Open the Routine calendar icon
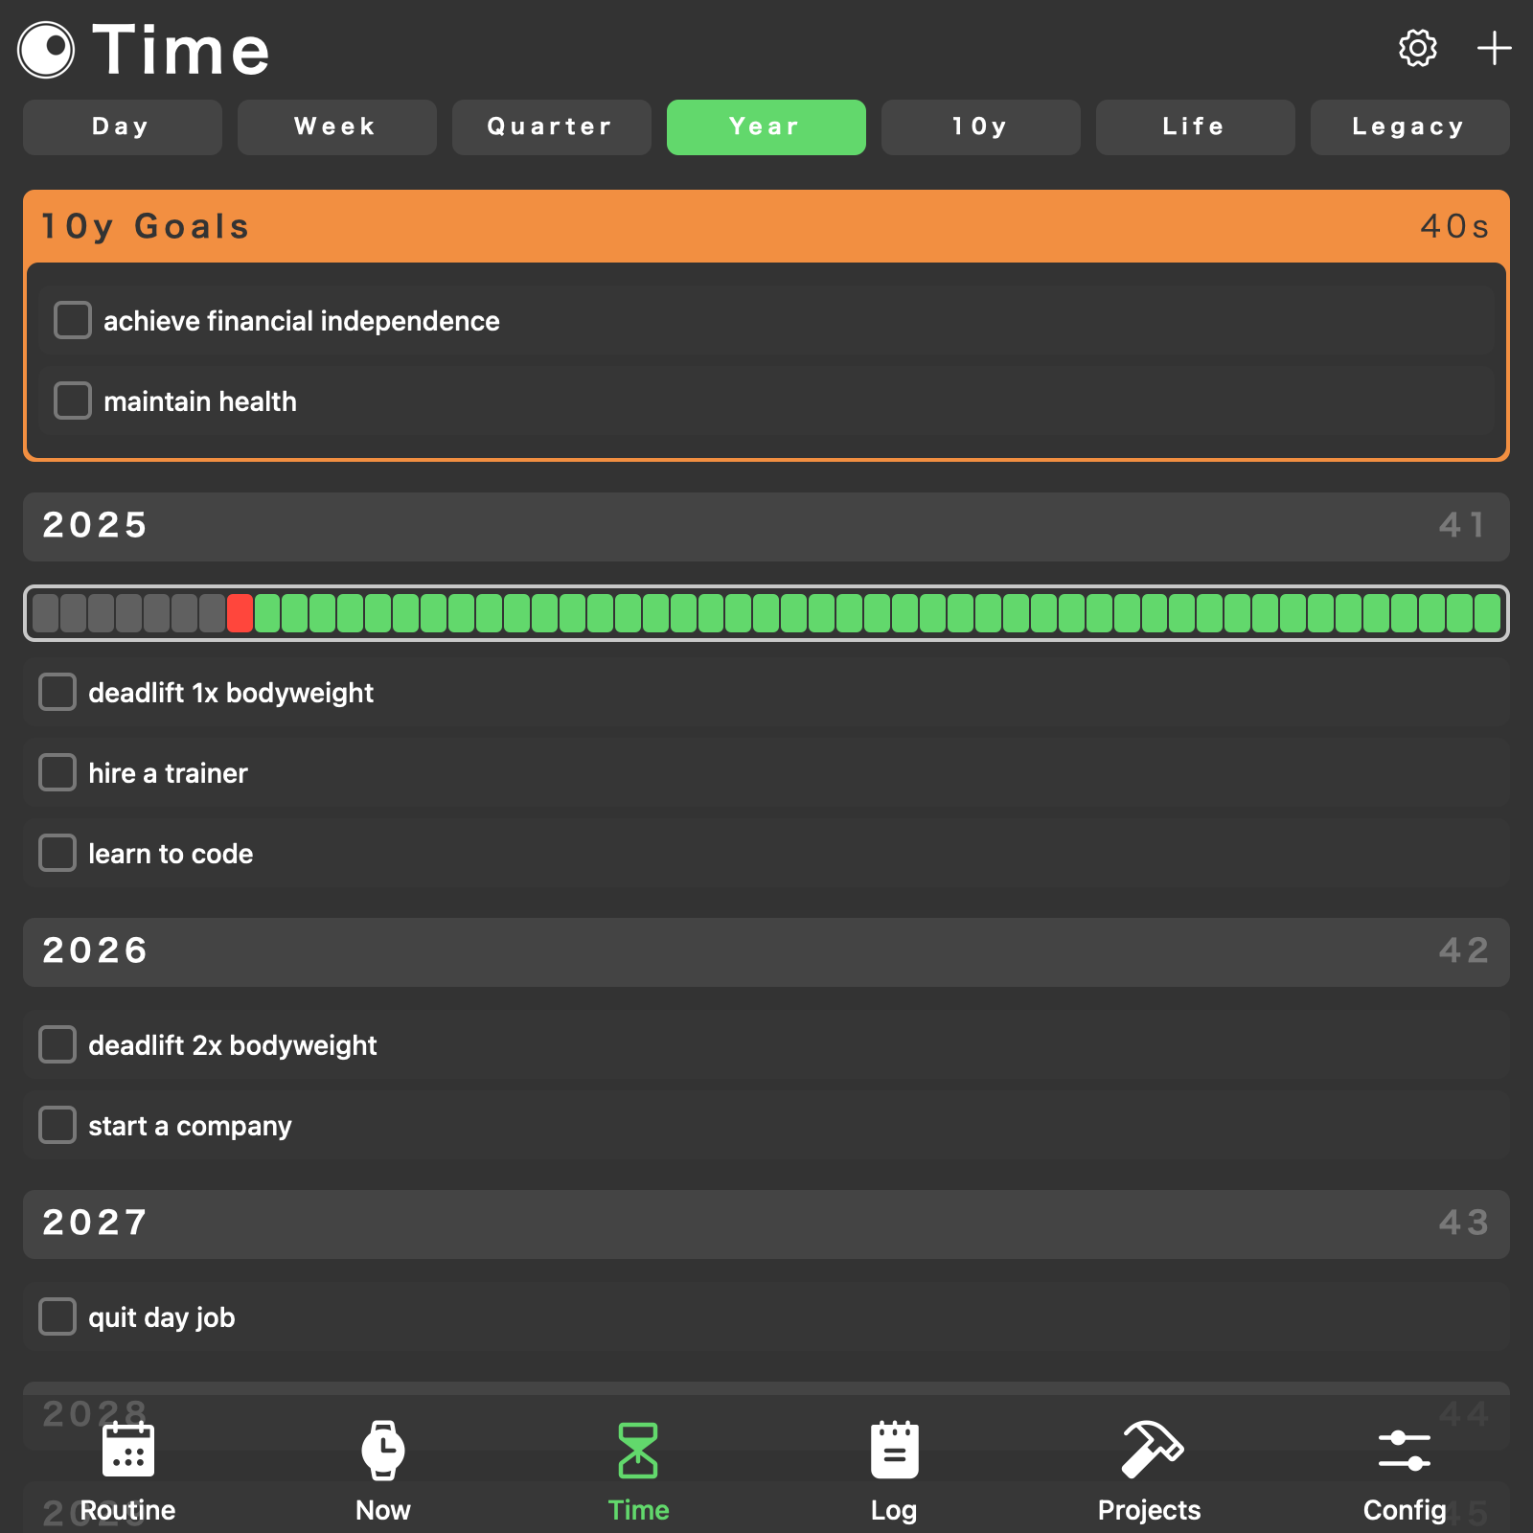 pyautogui.click(x=127, y=1450)
